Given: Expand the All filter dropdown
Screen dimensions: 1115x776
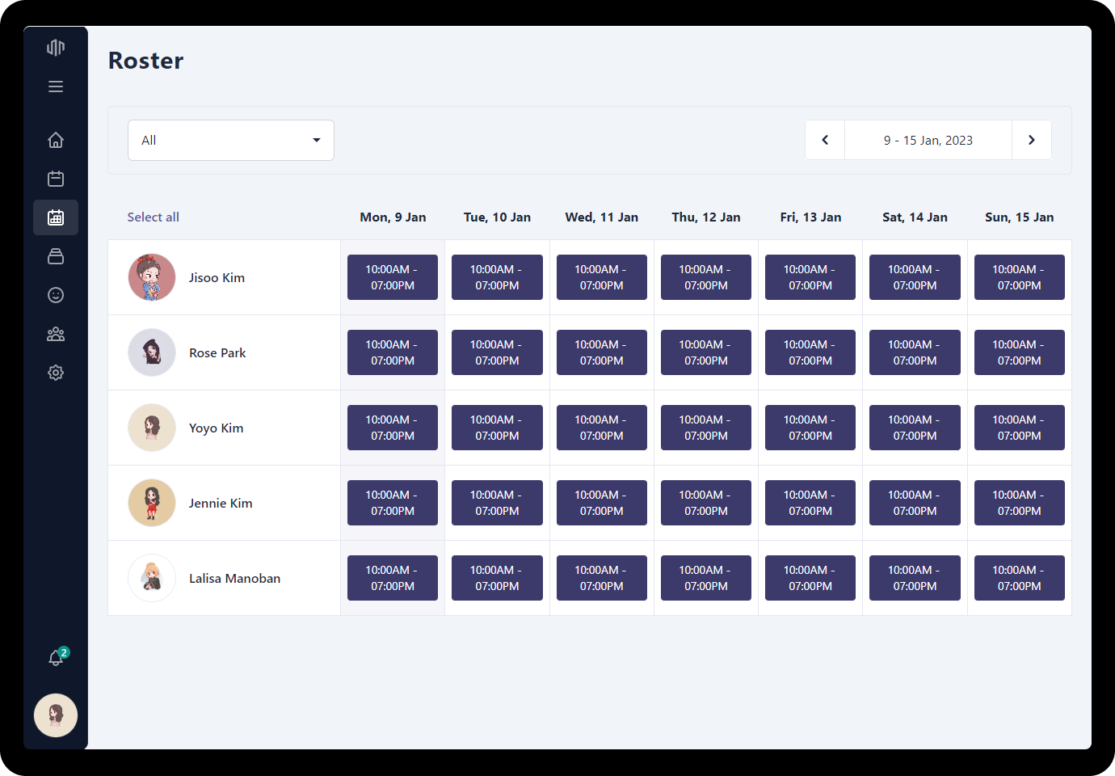Looking at the screenshot, I should coord(231,141).
